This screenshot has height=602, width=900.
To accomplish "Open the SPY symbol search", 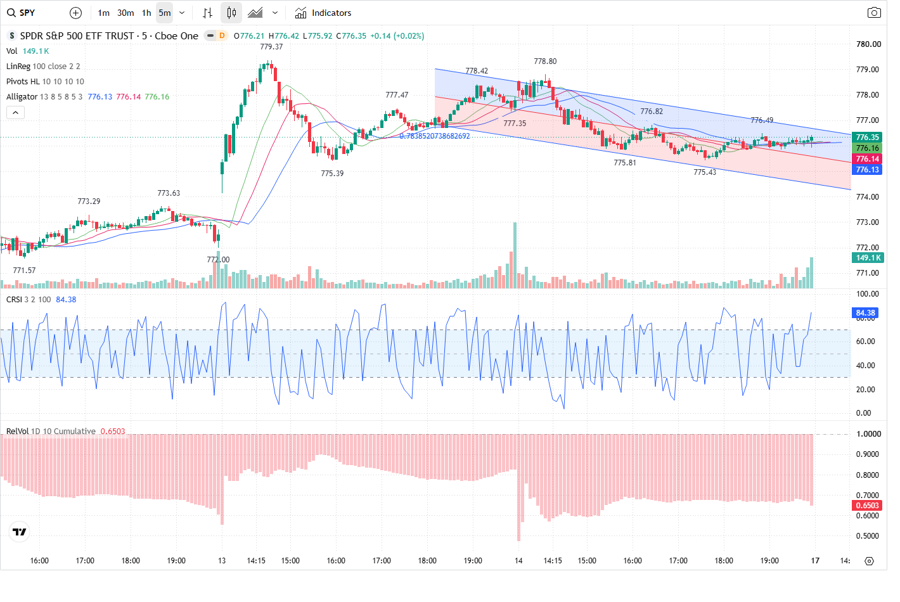I will click(22, 13).
